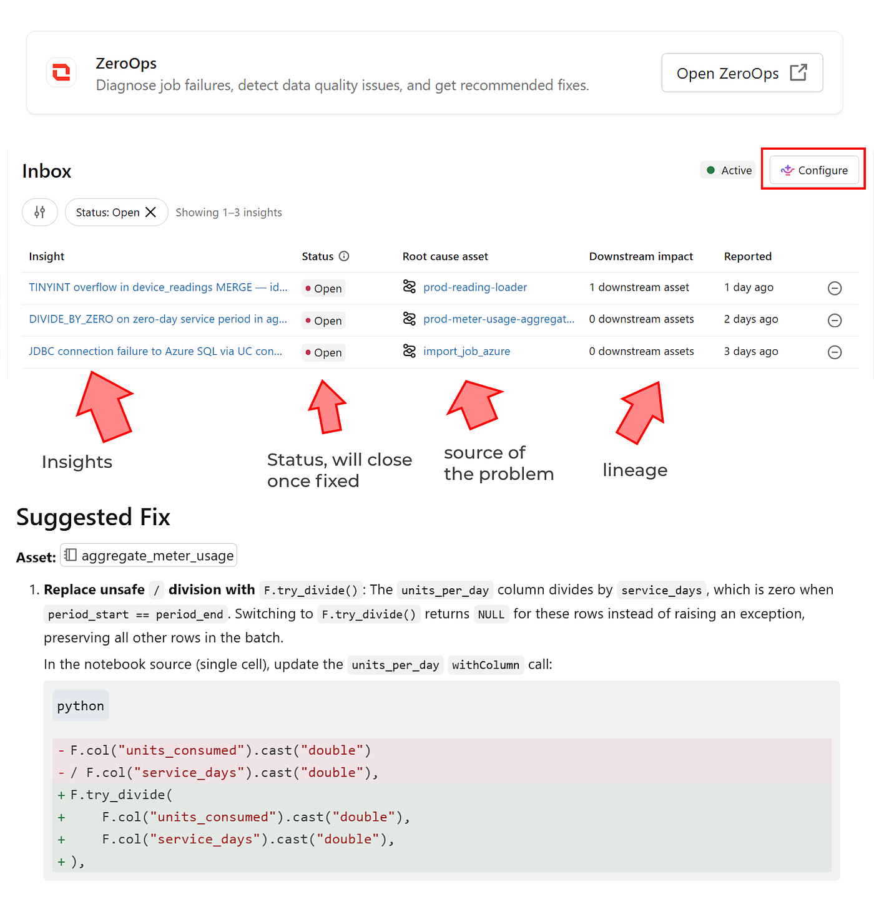874x915 pixels.
Task: Open the JDBC connection failure insight
Action: [x=155, y=352]
